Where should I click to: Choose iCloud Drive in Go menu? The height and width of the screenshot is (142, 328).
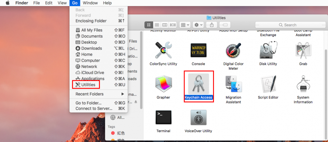[99, 73]
